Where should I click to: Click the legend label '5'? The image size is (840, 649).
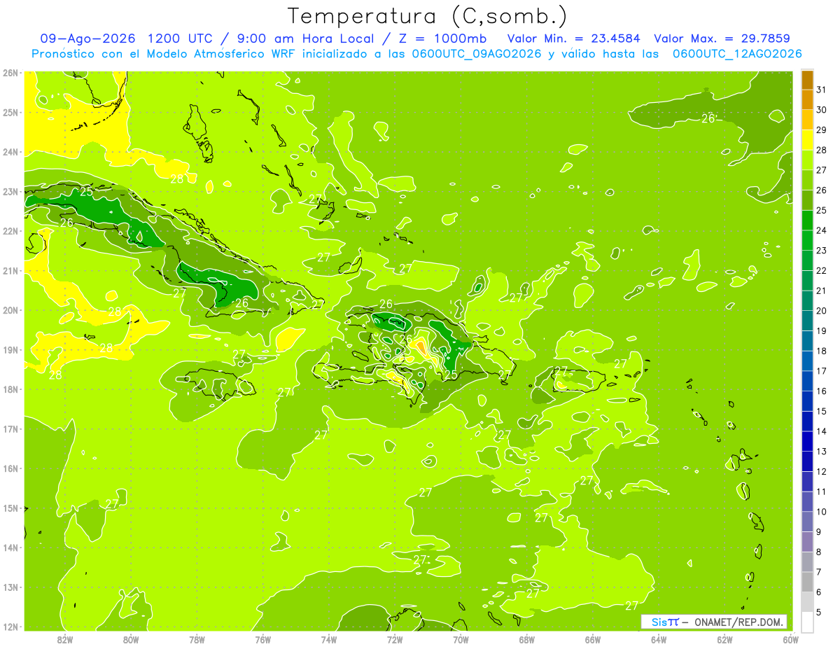pos(819,613)
